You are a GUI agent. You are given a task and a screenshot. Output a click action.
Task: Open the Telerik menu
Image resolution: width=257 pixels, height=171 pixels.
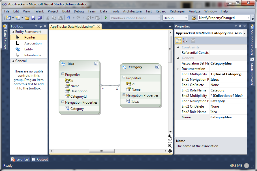tap(39, 11)
